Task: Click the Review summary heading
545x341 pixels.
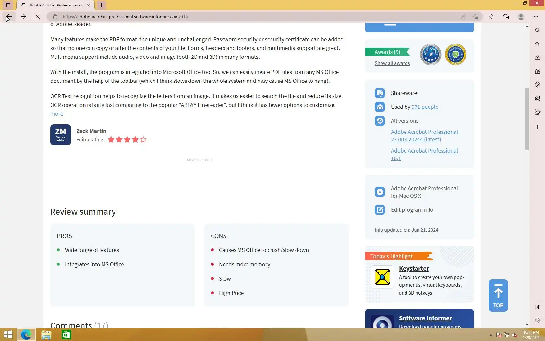Action: click(83, 212)
